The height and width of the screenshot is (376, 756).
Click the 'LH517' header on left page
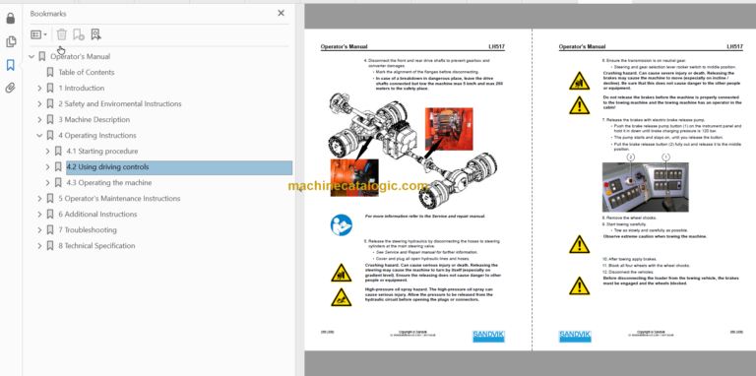(x=496, y=47)
